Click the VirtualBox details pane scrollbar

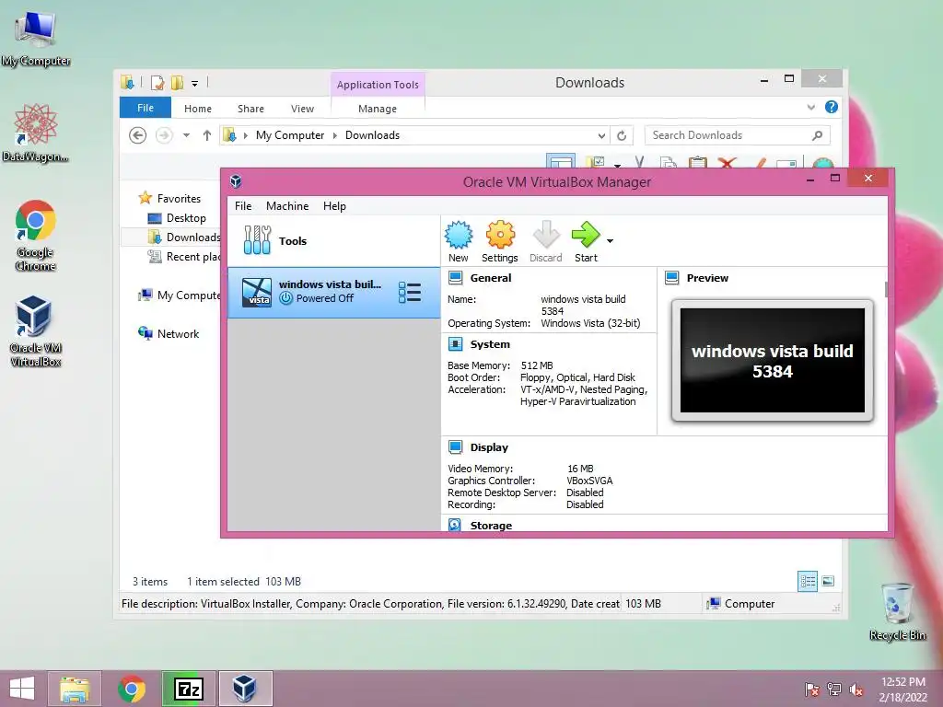[x=886, y=289]
